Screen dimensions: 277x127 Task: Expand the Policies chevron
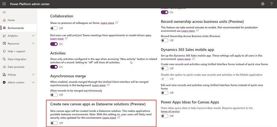(33, 75)
